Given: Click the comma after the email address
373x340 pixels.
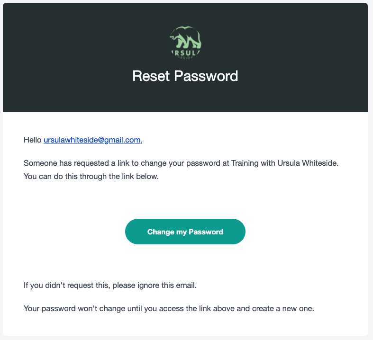Looking at the screenshot, I should tap(142, 142).
